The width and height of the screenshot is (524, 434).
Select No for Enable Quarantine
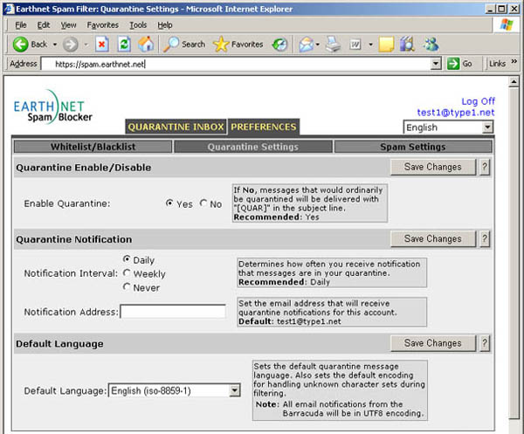[203, 203]
